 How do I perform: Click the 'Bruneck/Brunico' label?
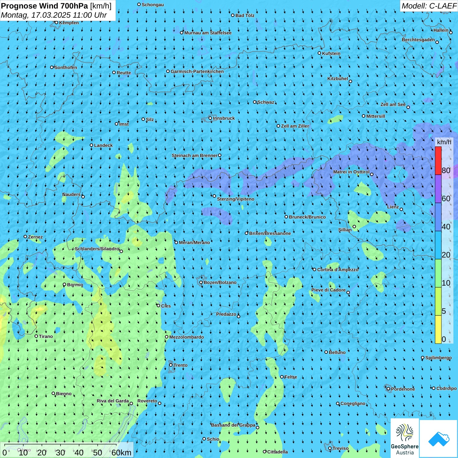[307, 217]
